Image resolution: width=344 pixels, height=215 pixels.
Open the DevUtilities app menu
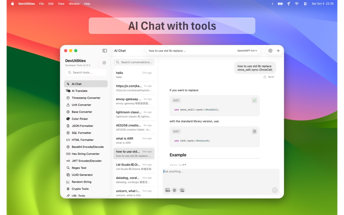tap(26, 4)
